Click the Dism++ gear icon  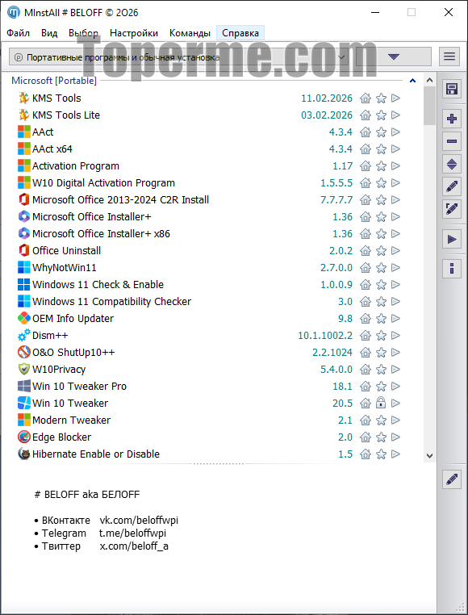[x=24, y=336]
